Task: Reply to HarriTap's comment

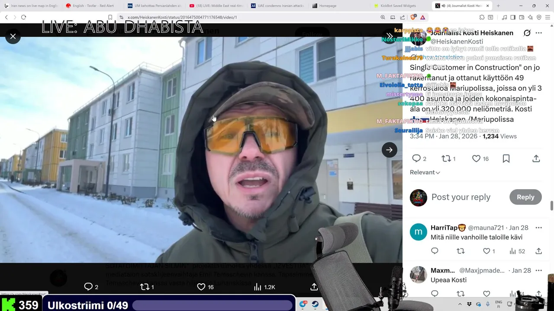Action: (435, 251)
